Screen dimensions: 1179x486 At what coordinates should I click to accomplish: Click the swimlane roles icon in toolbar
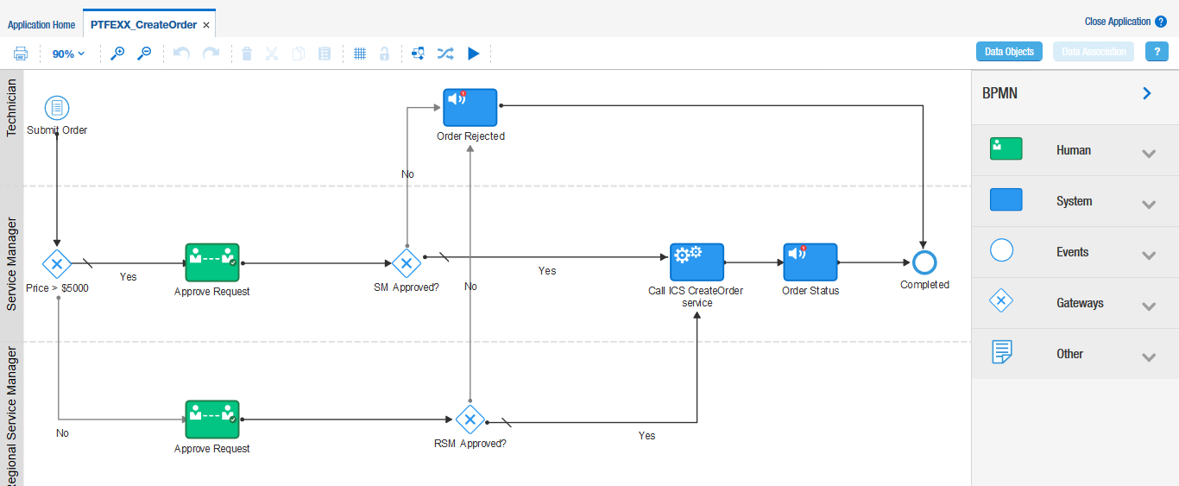[x=418, y=54]
